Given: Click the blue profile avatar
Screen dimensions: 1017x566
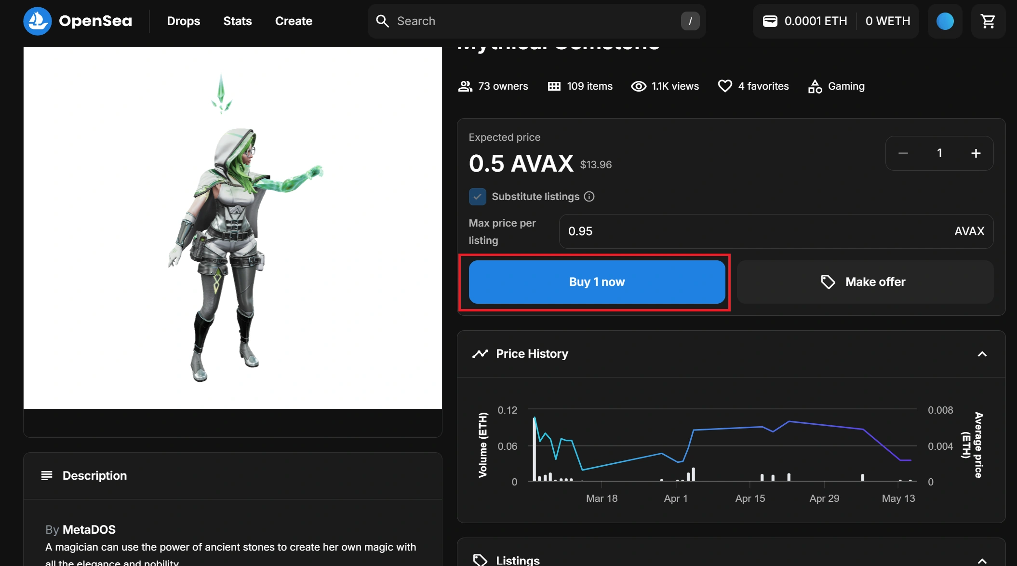Looking at the screenshot, I should coord(944,21).
